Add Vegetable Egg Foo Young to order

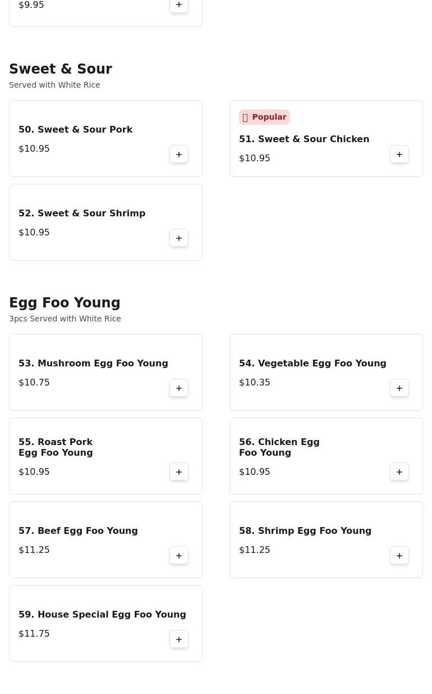coord(399,388)
